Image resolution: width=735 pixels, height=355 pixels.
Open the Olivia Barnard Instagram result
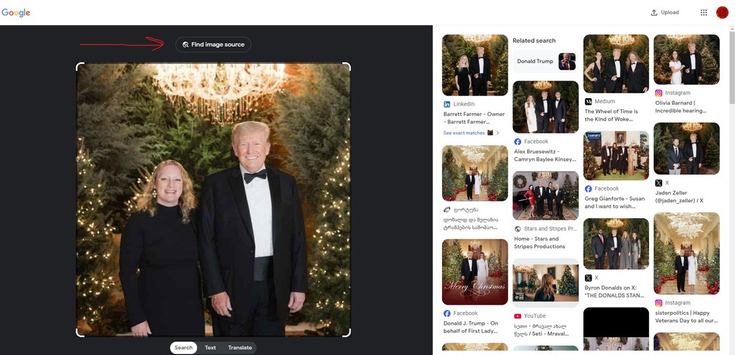coord(680,107)
